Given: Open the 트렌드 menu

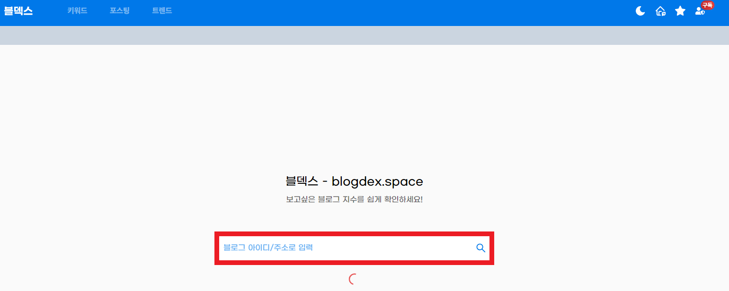Looking at the screenshot, I should (x=162, y=10).
